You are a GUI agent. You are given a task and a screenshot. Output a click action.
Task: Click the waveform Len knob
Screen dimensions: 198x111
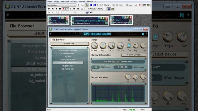pyautogui.click(x=143, y=77)
